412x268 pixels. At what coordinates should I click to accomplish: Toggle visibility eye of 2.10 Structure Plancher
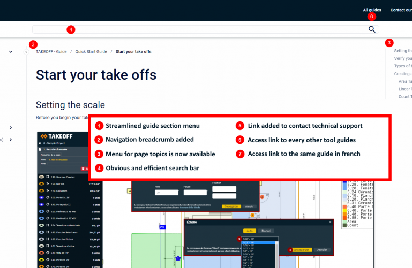click(x=41, y=177)
